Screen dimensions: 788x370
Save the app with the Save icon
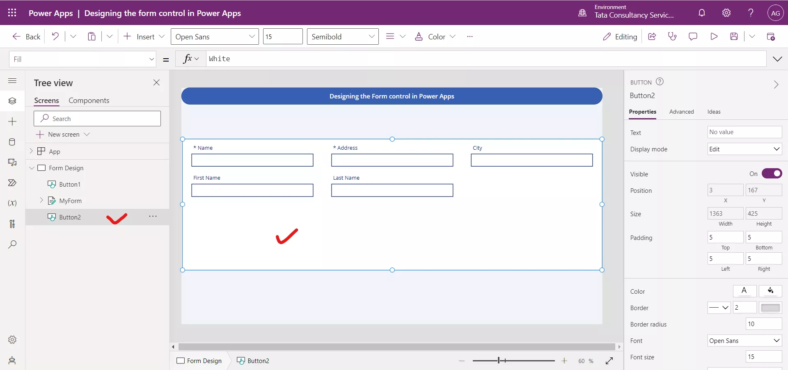click(x=735, y=37)
